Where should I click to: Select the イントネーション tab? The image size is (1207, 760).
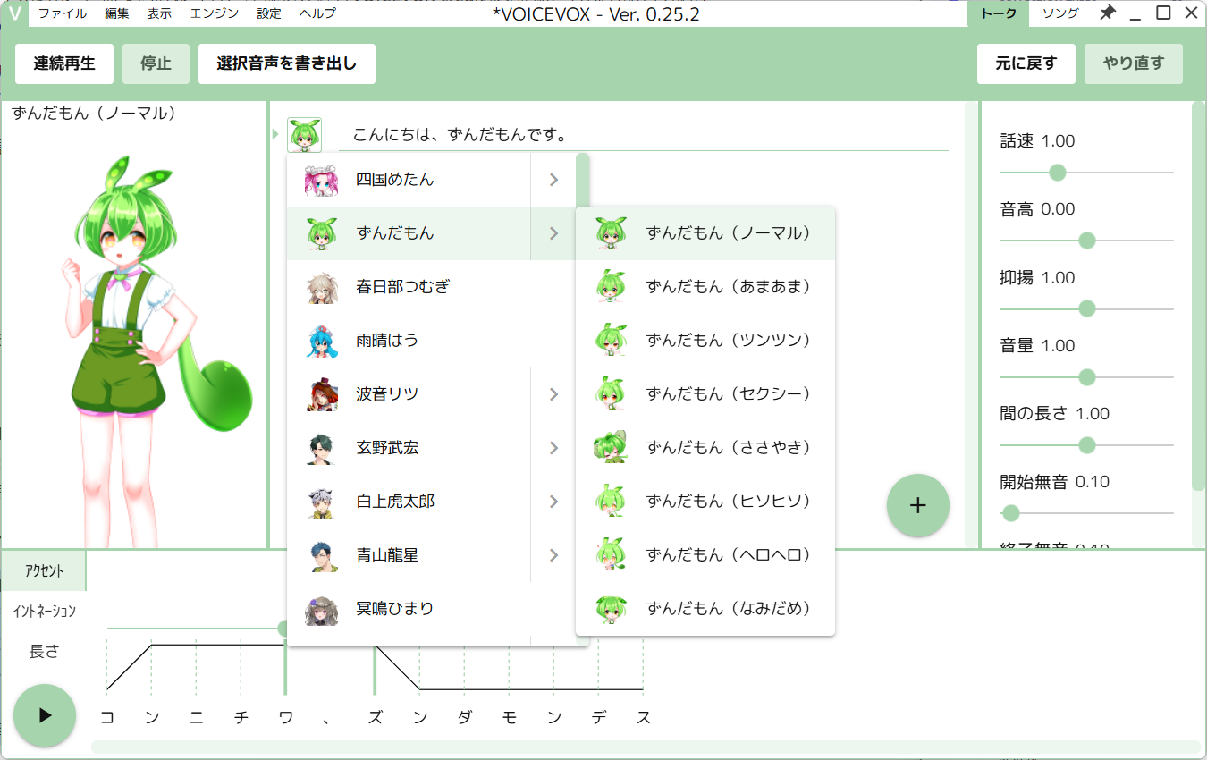44,612
